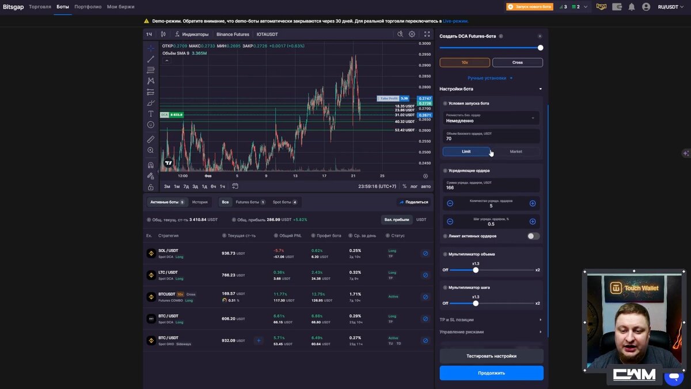Click the Тестировать настройки button

tap(491, 356)
